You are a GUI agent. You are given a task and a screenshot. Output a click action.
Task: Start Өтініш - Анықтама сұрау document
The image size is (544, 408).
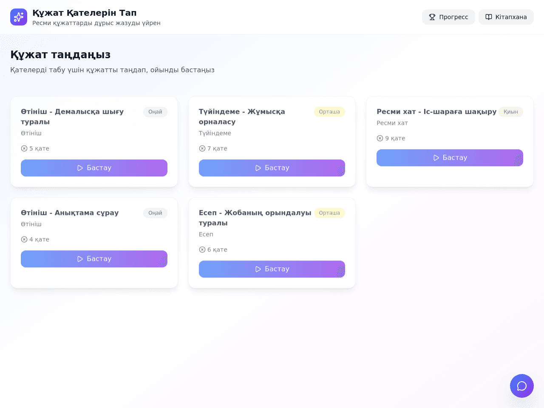[x=94, y=259]
